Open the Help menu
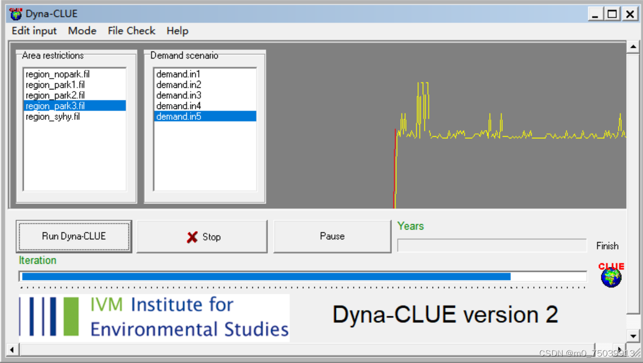 177,31
